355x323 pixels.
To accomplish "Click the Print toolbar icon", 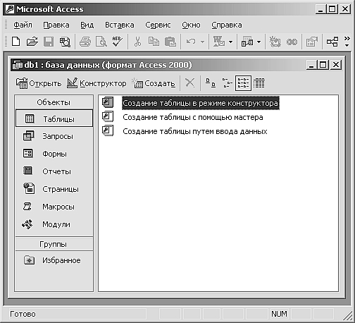I will pyautogui.click(x=85, y=42).
